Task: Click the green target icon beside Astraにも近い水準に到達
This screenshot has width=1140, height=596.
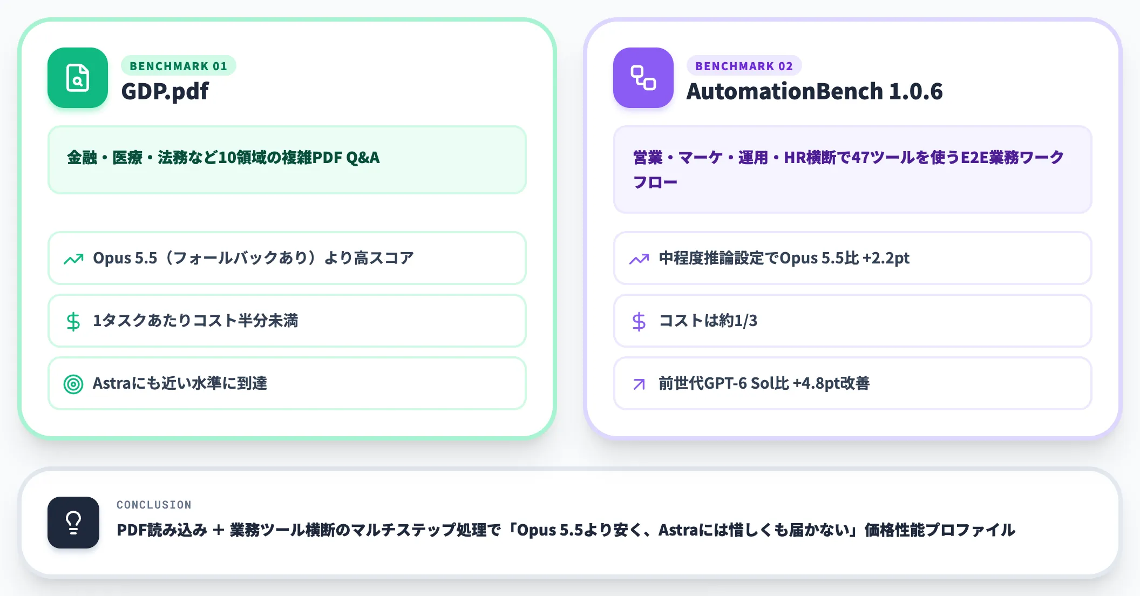Action: pos(73,384)
